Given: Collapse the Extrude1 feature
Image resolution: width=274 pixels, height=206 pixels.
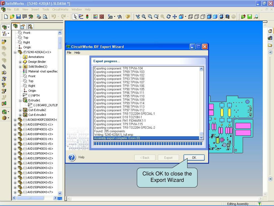Looking at the screenshot, I should [20, 101].
